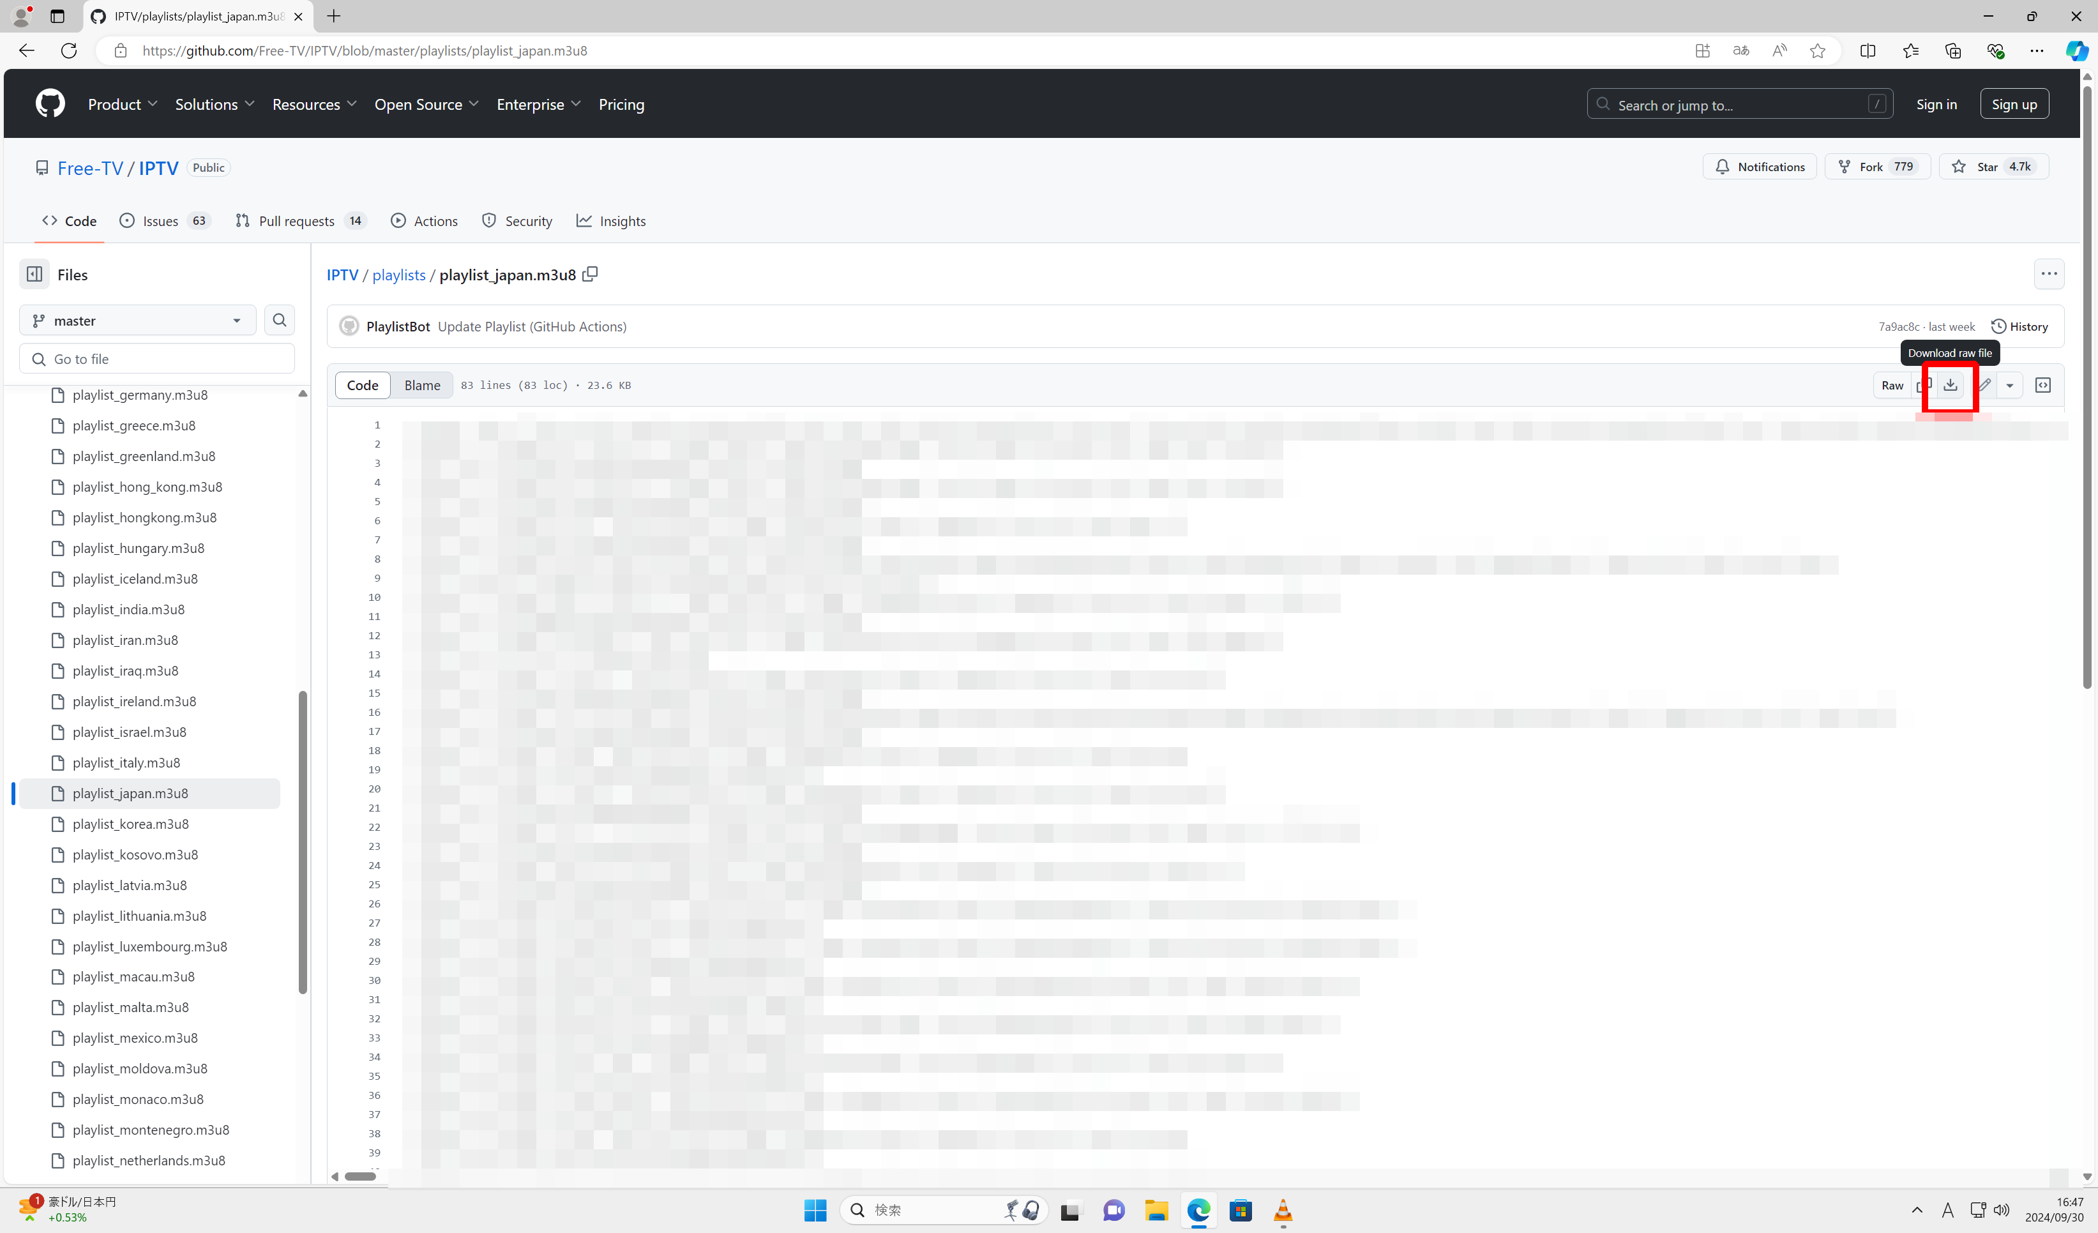Viewport: 2098px width, 1233px height.
Task: Expand more edit options caret
Action: pyautogui.click(x=2010, y=384)
